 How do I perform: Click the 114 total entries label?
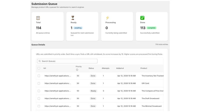click(x=161, y=45)
